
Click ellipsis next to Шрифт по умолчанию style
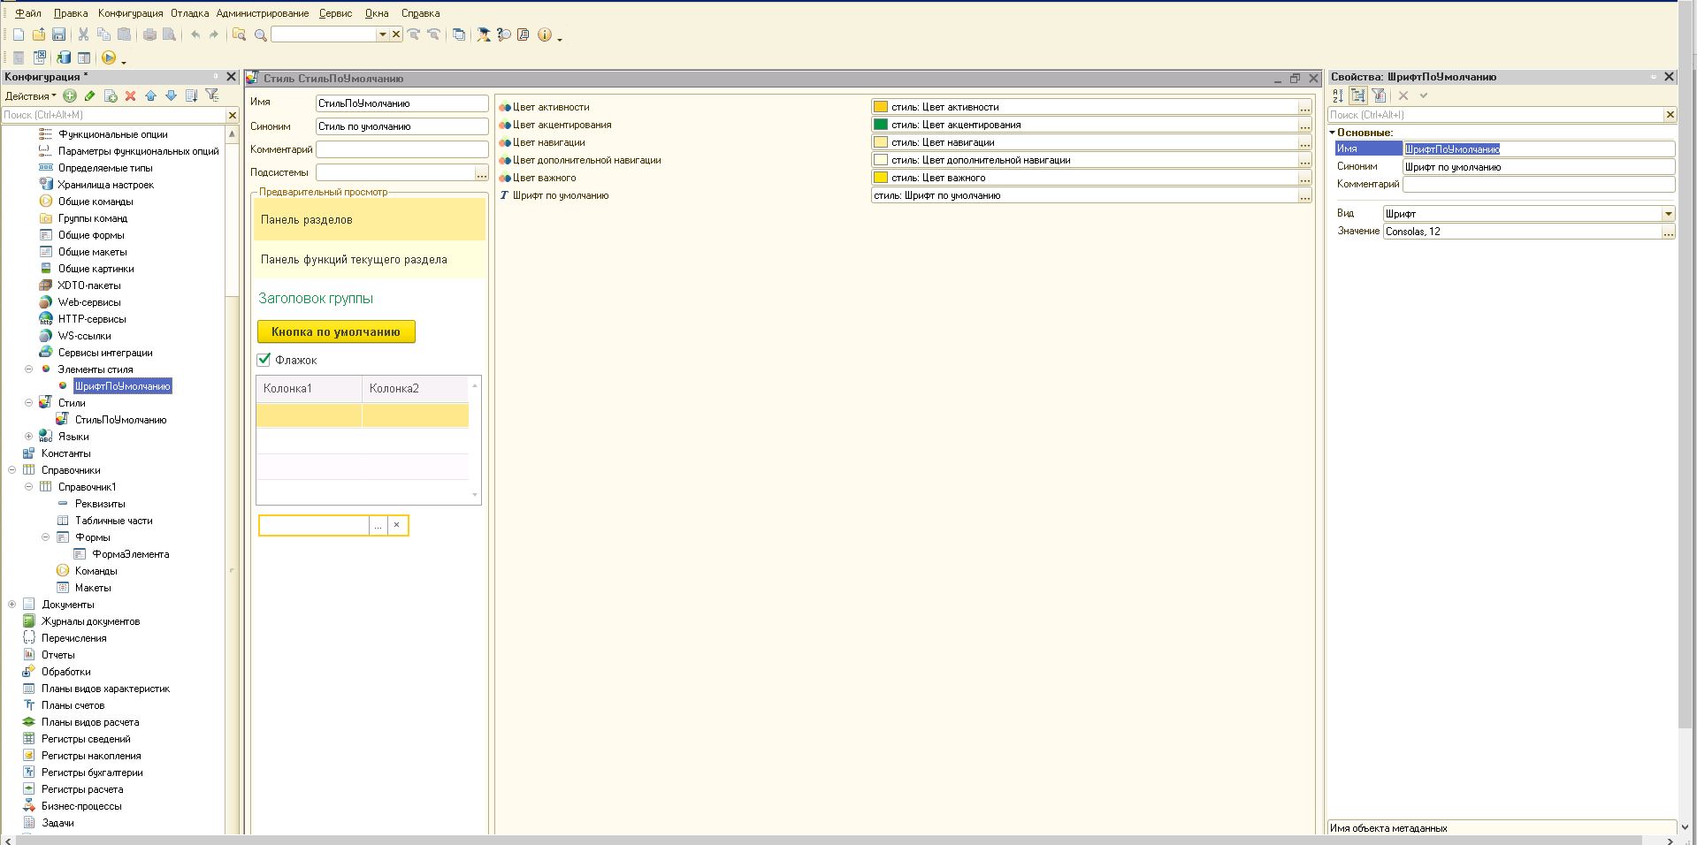(x=1304, y=195)
